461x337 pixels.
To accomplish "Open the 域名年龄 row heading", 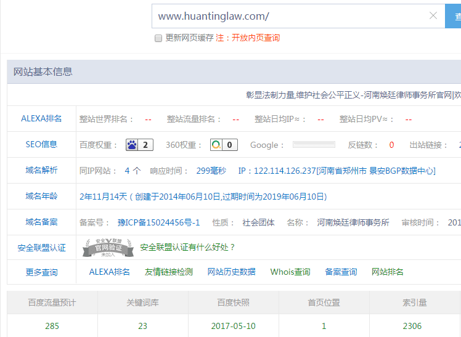I will [x=41, y=196].
